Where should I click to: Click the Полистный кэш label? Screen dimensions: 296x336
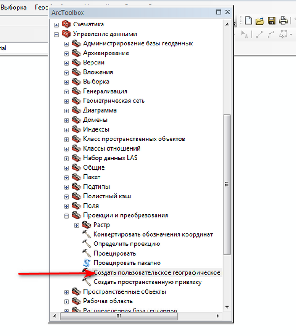[107, 196]
